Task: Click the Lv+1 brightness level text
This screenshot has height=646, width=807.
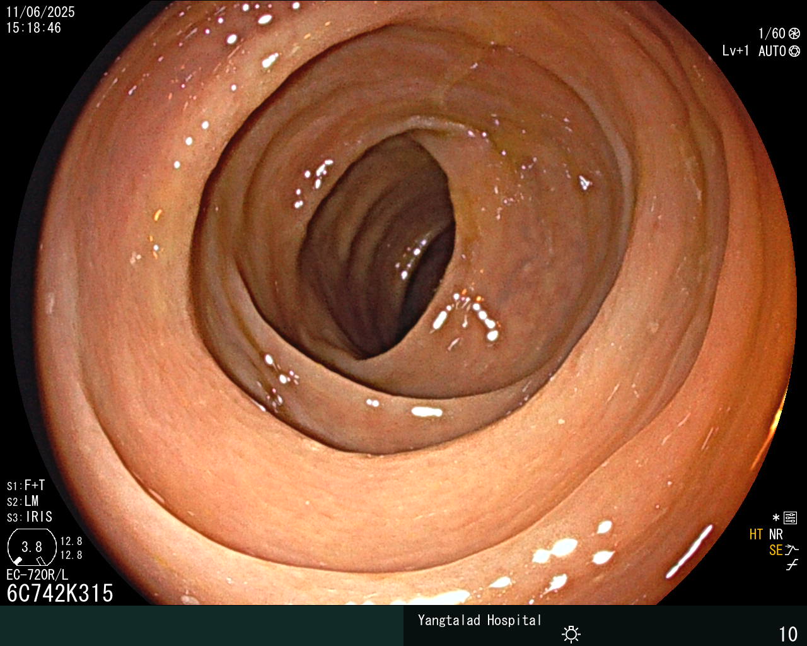Action: pyautogui.click(x=736, y=51)
